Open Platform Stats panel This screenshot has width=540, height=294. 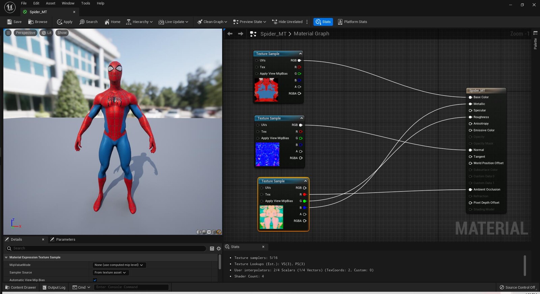click(x=352, y=22)
